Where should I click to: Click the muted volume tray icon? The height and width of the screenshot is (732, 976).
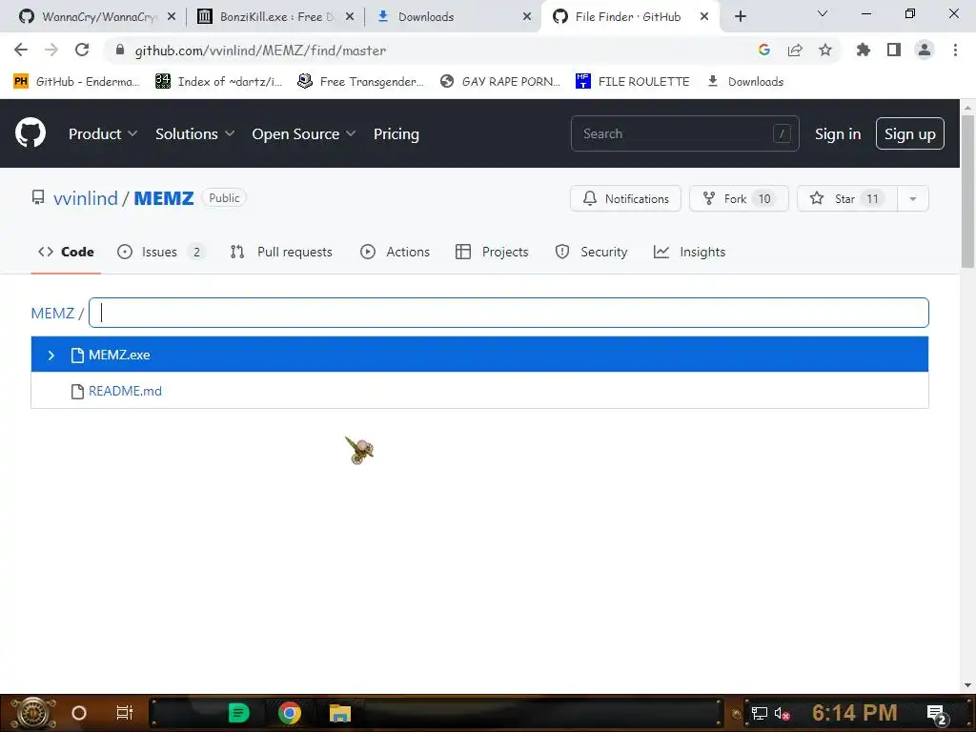click(783, 713)
